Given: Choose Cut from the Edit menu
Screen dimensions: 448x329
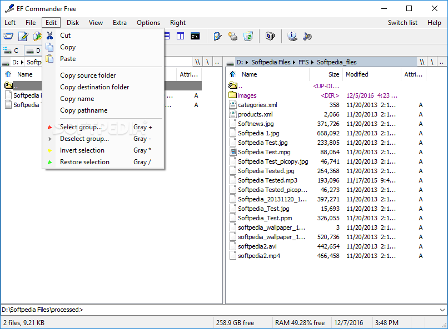Looking at the screenshot, I should pyautogui.click(x=103, y=36).
